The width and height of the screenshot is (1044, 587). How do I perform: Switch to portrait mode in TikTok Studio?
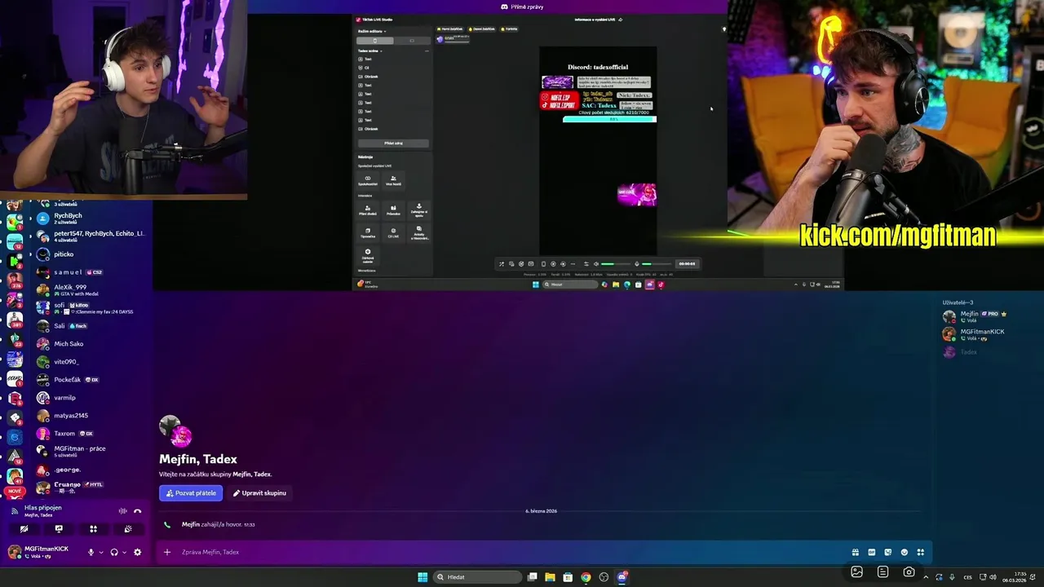coord(375,41)
